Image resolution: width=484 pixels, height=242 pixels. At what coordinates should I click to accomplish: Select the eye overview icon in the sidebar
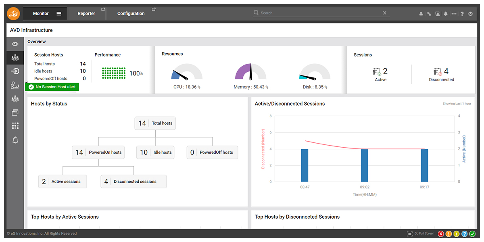(x=15, y=44)
